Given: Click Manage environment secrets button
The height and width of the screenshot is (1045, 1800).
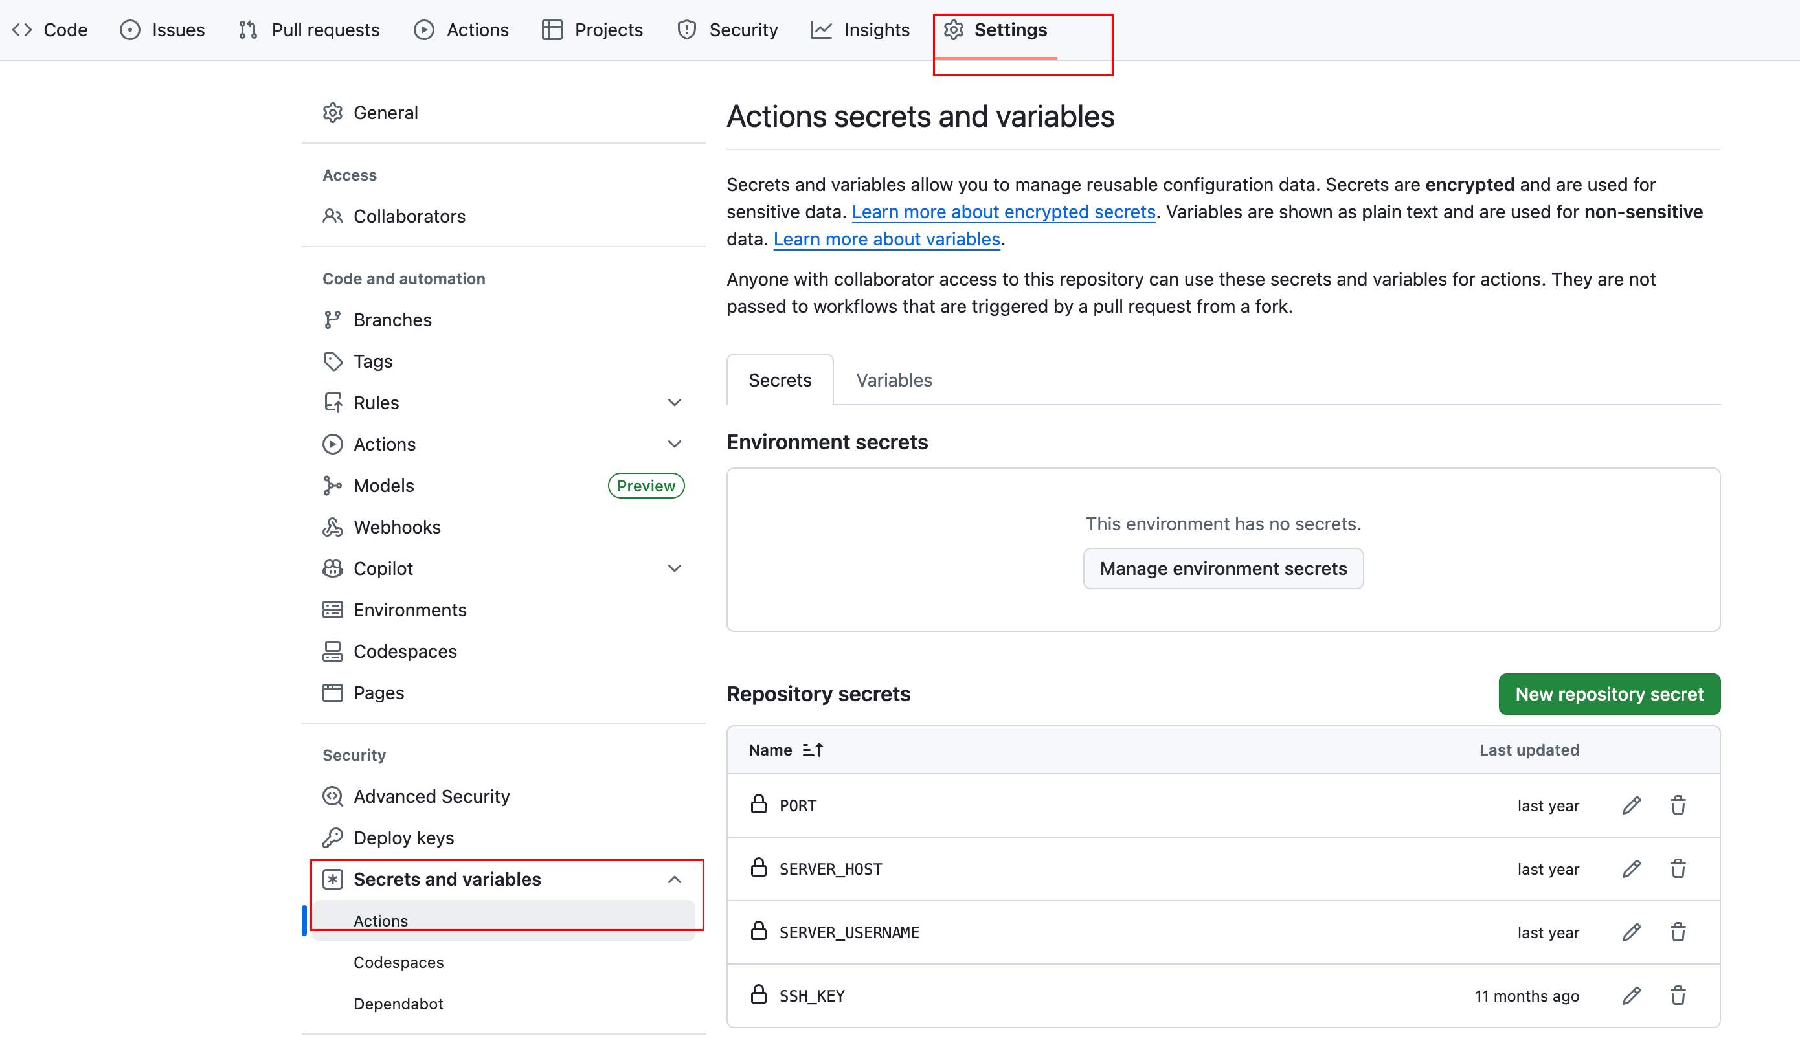Looking at the screenshot, I should [x=1223, y=568].
